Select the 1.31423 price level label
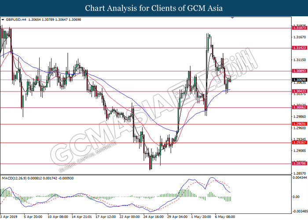This screenshot has height=220, width=308. coord(299,48)
